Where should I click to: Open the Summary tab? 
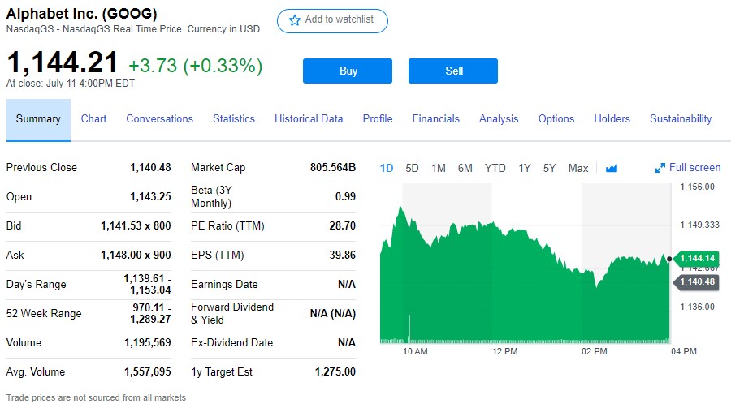pyautogui.click(x=38, y=119)
